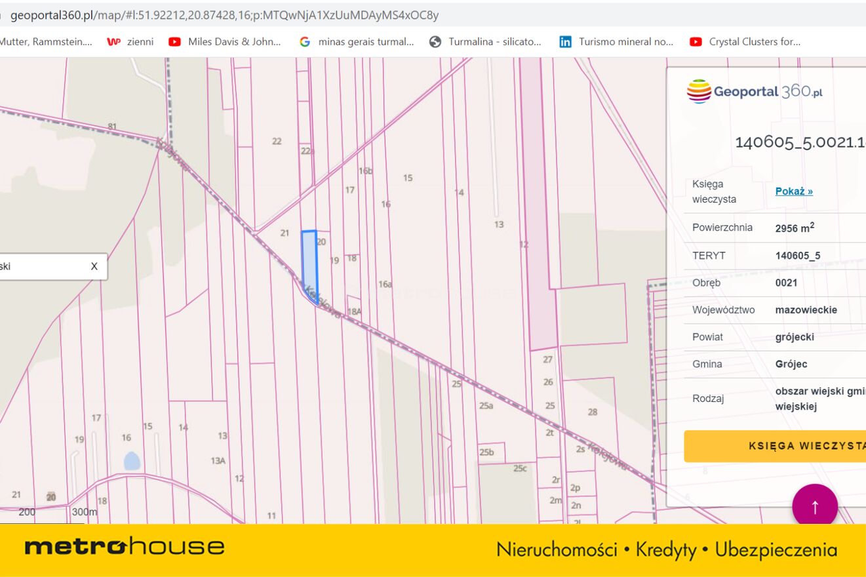Open the Mutter, Rammstein bookmark
The width and height of the screenshot is (866, 577).
45,41
